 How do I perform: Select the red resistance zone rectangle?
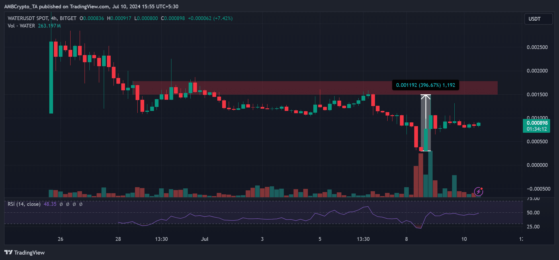(315, 88)
